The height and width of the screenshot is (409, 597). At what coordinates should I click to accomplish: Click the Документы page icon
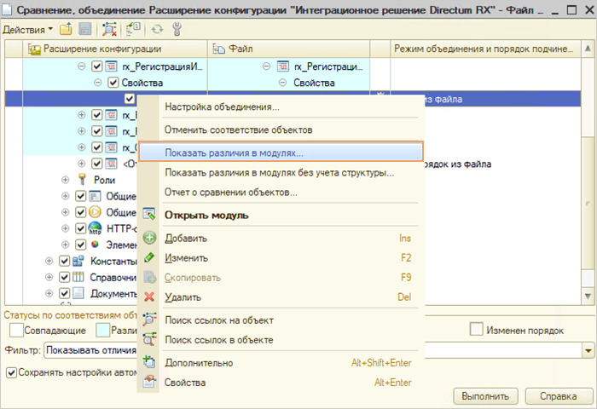78,293
